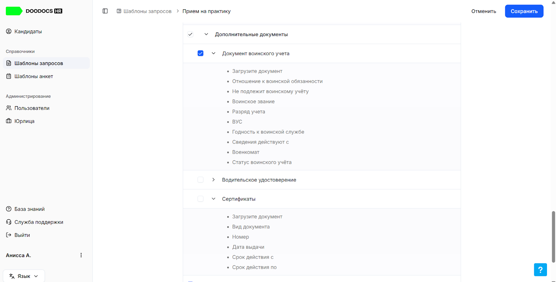Click the База знаний help icon

pyautogui.click(x=9, y=209)
